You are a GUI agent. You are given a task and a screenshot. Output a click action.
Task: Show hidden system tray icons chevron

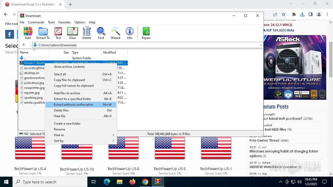(280, 182)
